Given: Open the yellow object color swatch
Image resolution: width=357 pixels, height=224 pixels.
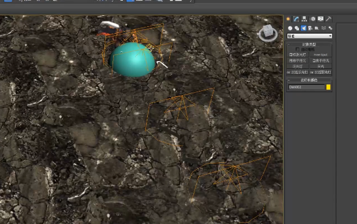Looking at the screenshot, I should pos(328,87).
